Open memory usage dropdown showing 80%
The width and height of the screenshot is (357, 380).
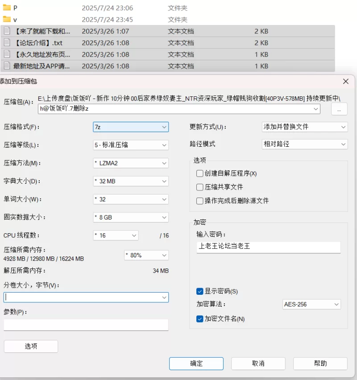coord(146,255)
